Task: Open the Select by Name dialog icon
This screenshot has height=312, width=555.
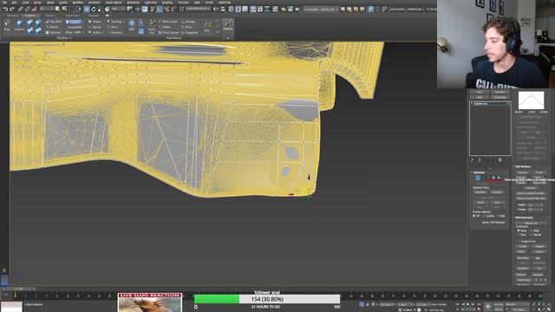Action: pyautogui.click(x=64, y=10)
